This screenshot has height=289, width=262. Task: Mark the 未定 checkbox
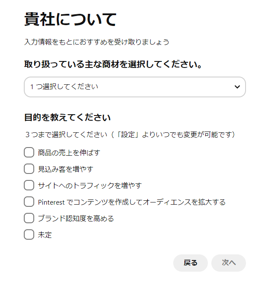coord(29,234)
